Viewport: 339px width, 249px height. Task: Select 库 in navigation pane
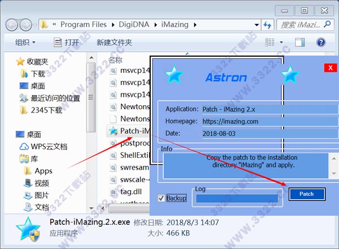29,158
